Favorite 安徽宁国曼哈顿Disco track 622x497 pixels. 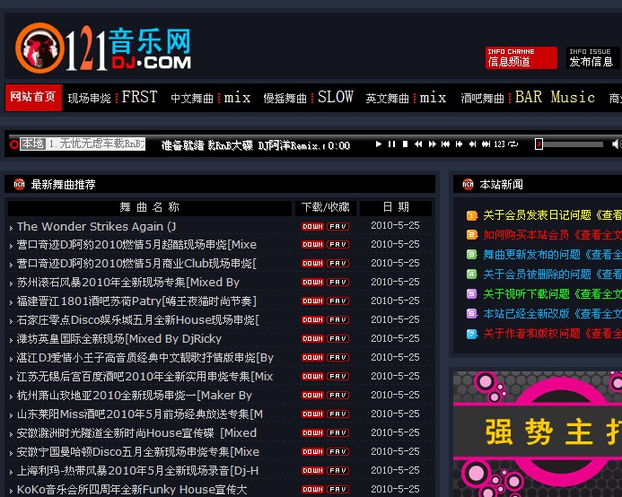(338, 452)
